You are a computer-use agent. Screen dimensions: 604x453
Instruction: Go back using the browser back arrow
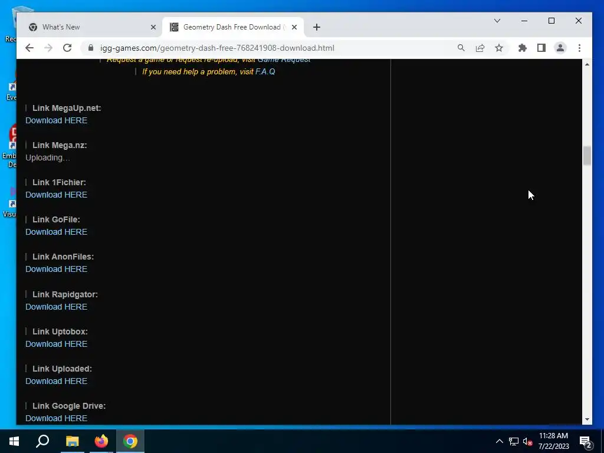coord(29,48)
